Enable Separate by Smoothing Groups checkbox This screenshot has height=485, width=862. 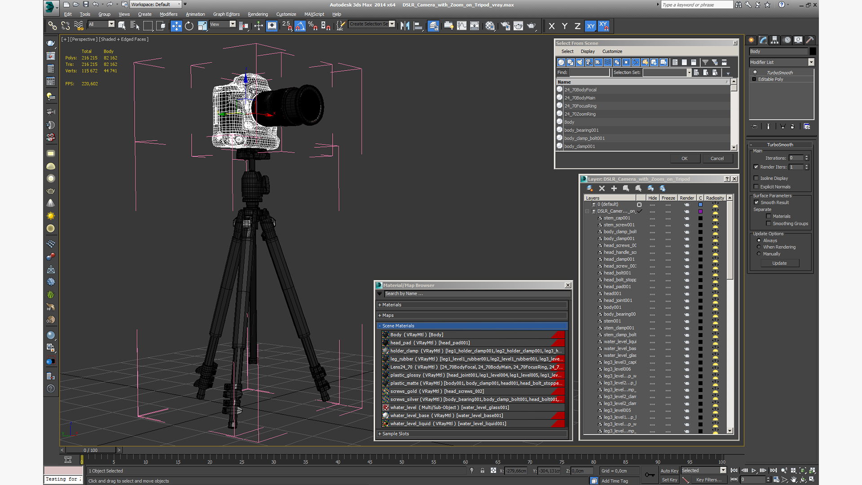point(769,224)
